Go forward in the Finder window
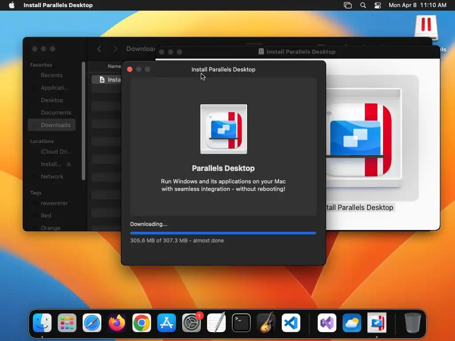Screen dimensions: 455x341 (x=115, y=49)
